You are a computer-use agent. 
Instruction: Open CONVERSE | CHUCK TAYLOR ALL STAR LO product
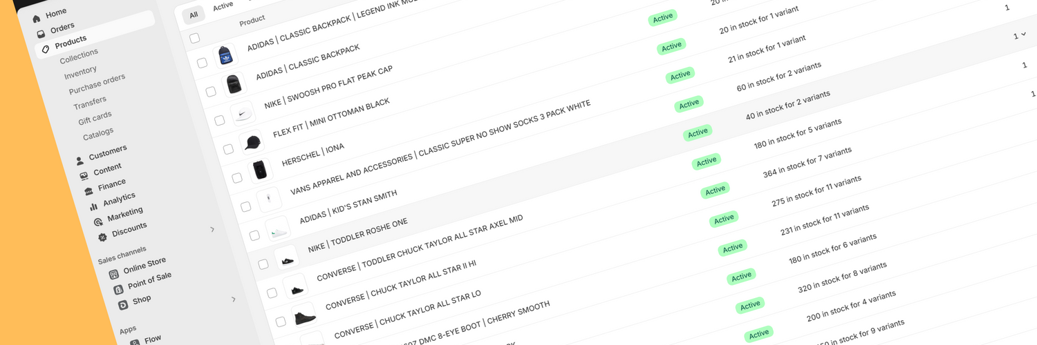click(x=407, y=315)
